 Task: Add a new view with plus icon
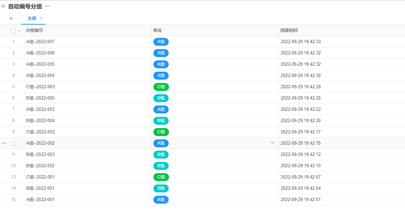tap(11, 19)
